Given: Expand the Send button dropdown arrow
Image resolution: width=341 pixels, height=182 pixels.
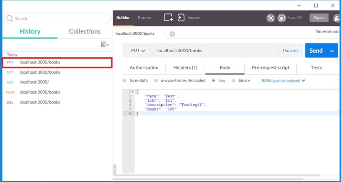Looking at the screenshot, I should click(x=332, y=51).
